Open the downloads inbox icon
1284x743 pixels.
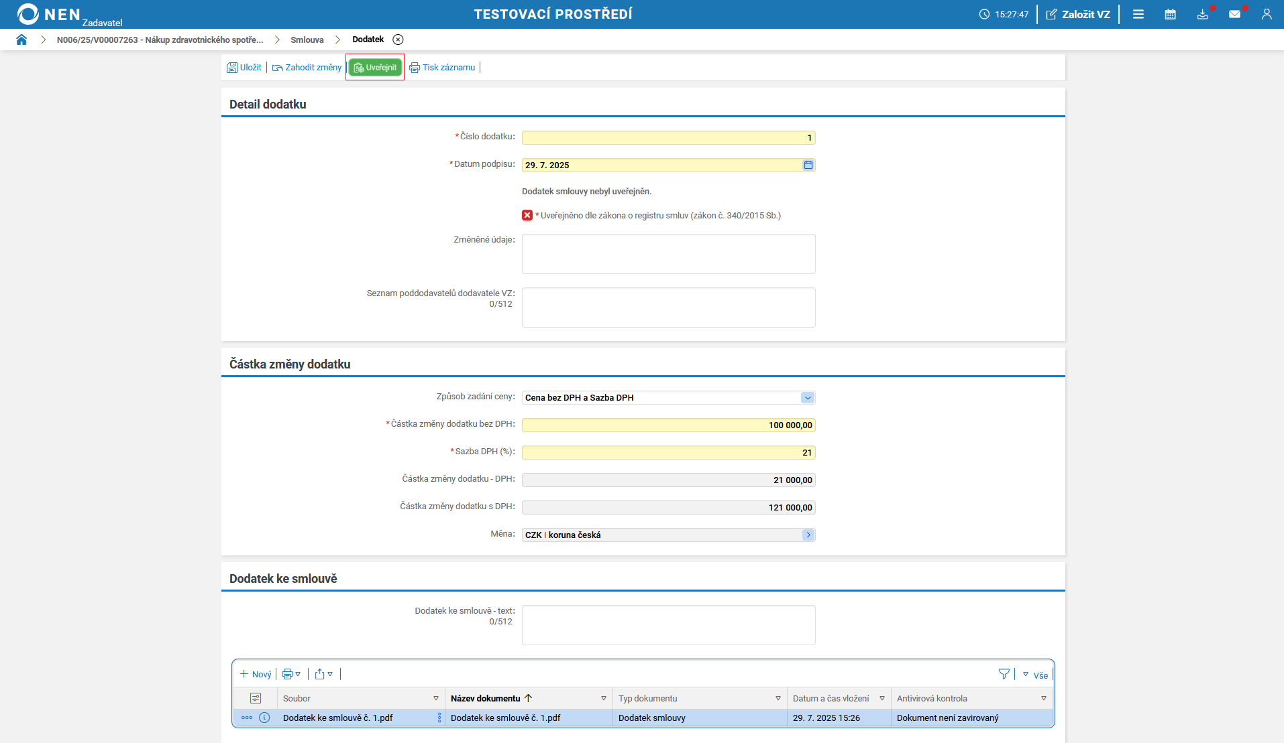[x=1202, y=14]
